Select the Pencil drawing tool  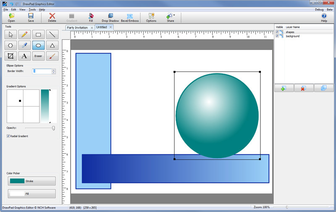tap(25, 34)
